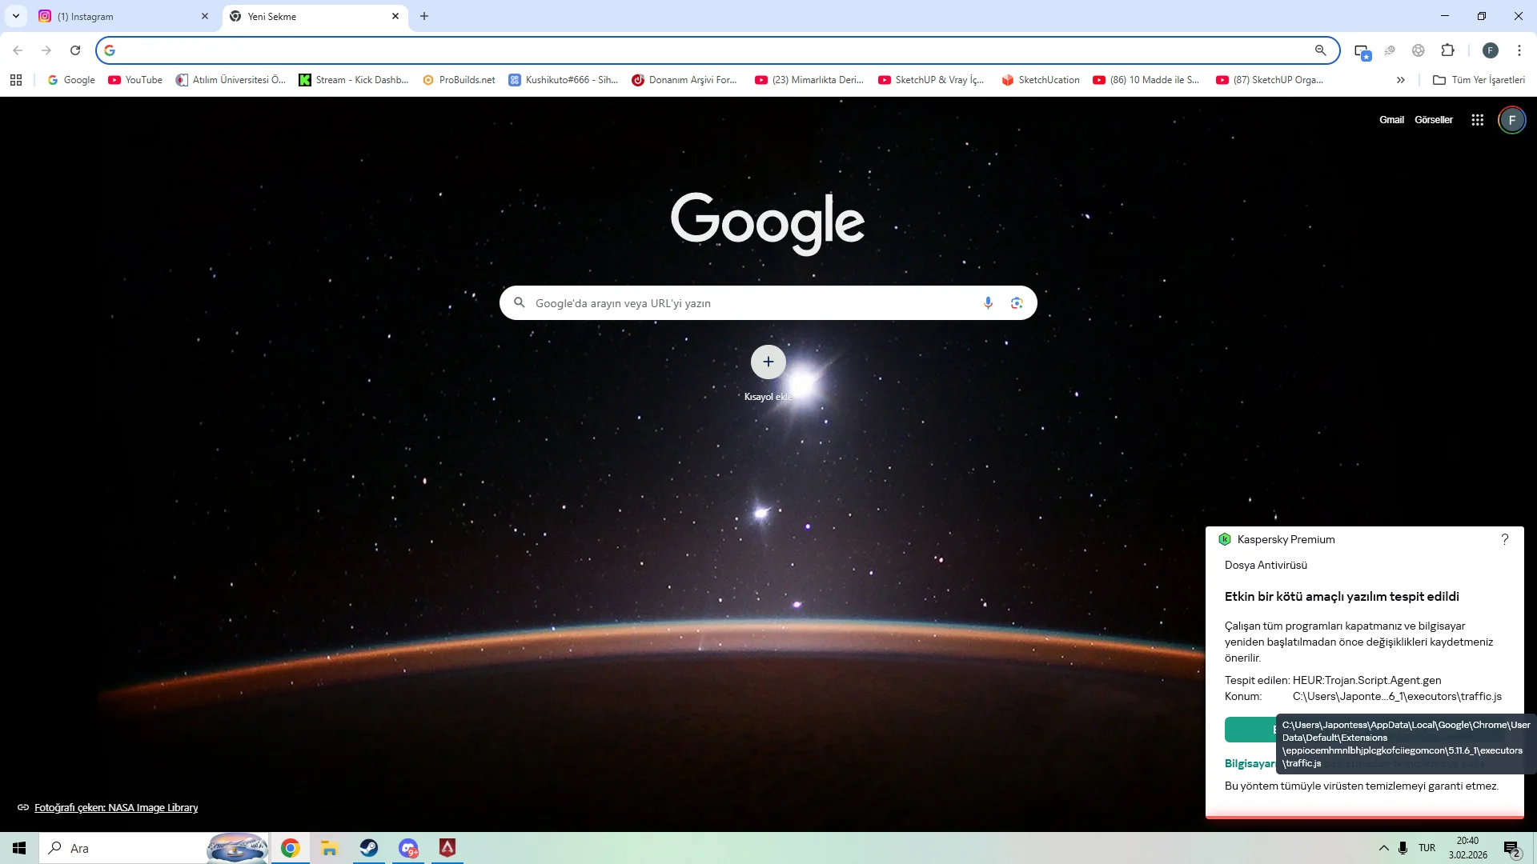The image size is (1537, 864).
Task: Open Google Lens image search in search bar
Action: [1017, 302]
